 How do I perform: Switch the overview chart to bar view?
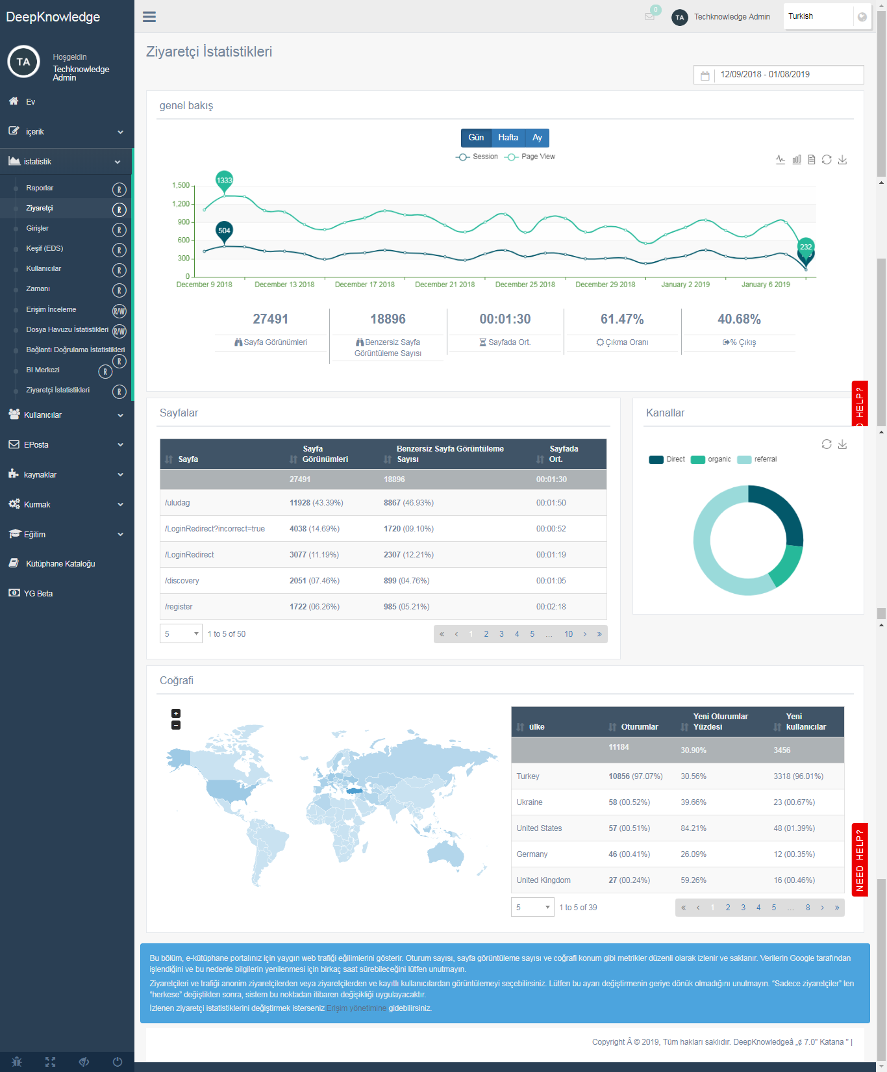click(x=796, y=160)
